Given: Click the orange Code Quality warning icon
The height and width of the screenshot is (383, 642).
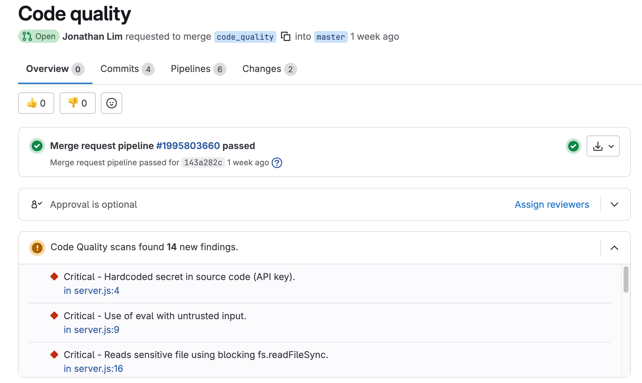Looking at the screenshot, I should 37,247.
